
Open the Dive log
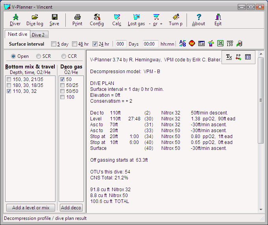tap(35, 20)
